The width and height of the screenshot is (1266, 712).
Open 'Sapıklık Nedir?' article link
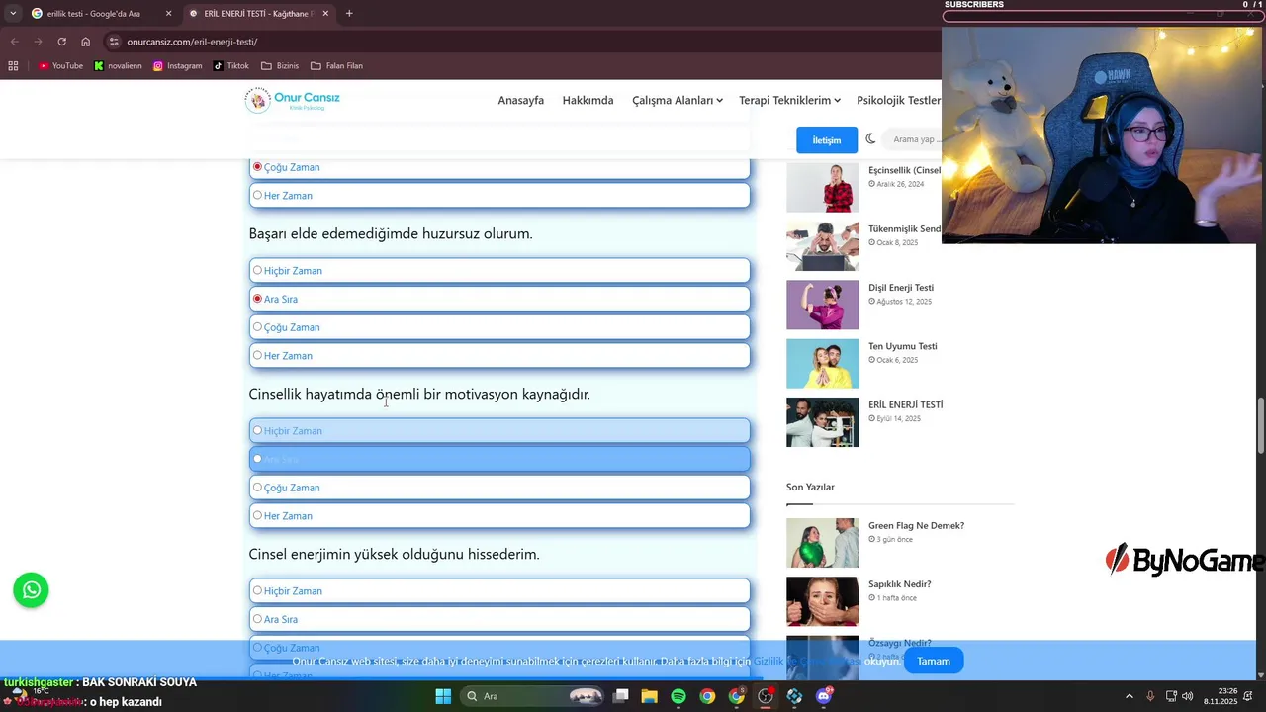point(899,583)
